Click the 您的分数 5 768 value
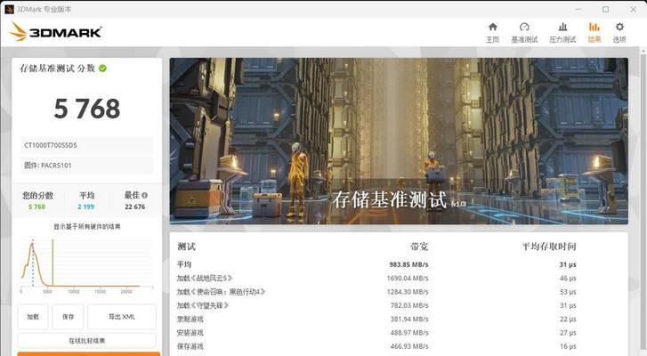 [37, 206]
